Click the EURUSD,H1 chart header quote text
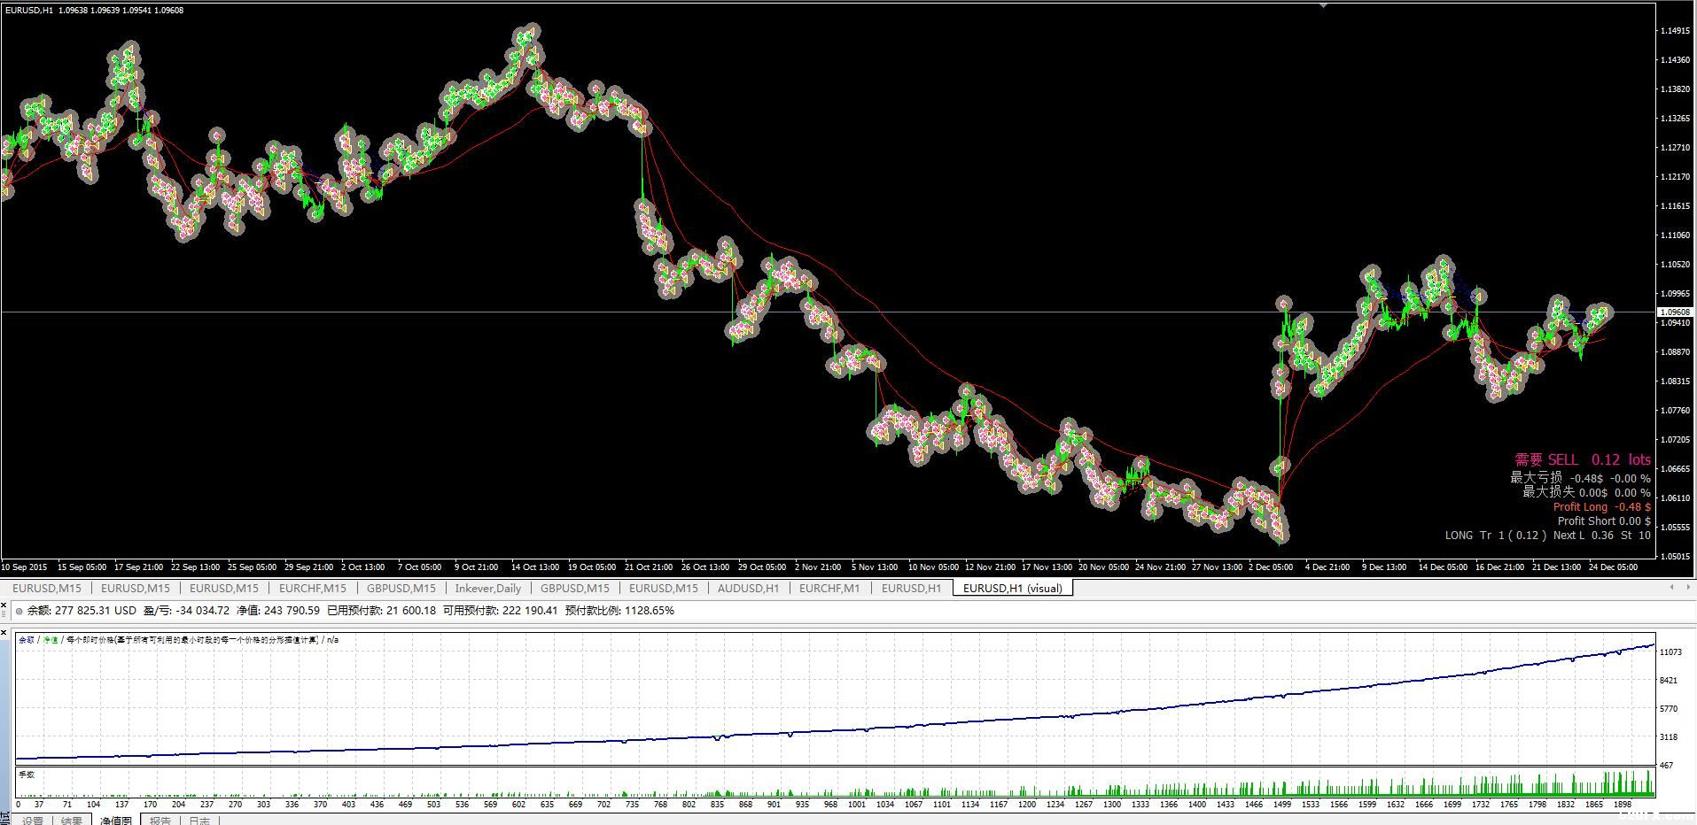Viewport: 1697px width, 825px height. point(95,10)
